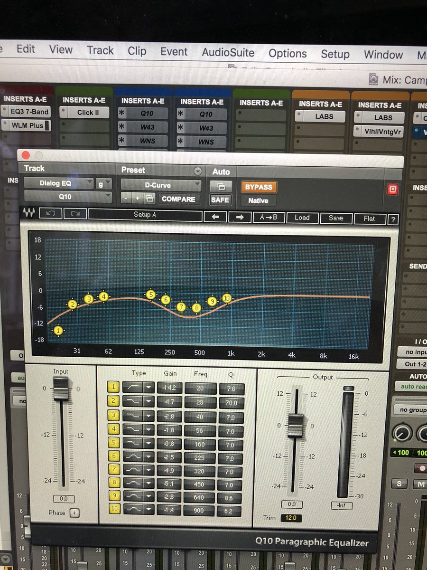Select EQ node 3 on the graph
Viewport: 427px width, 570px height.
(88, 299)
